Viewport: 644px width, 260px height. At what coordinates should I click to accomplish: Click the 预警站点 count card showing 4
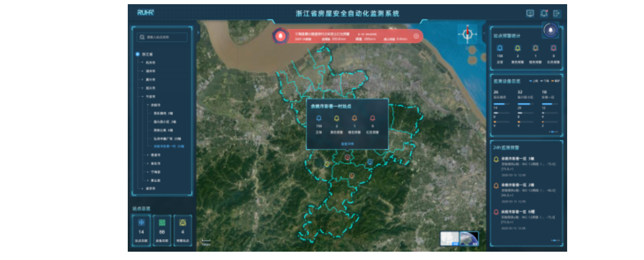click(x=182, y=230)
